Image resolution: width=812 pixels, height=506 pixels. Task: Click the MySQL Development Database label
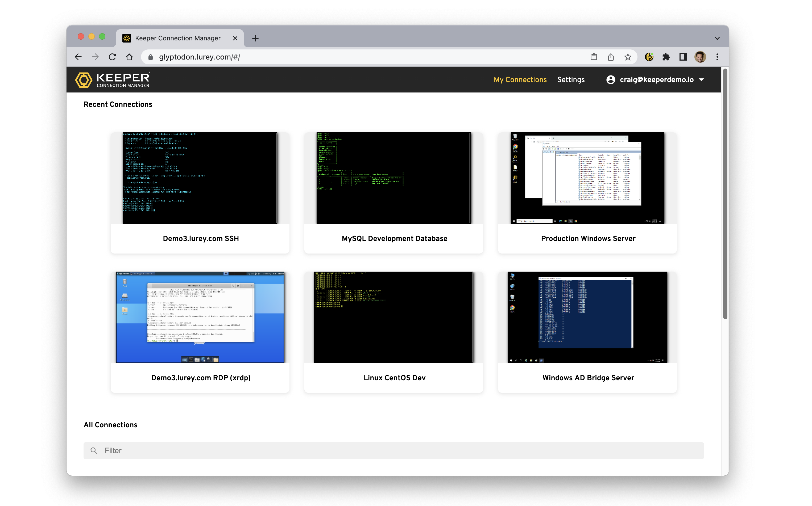coord(394,239)
